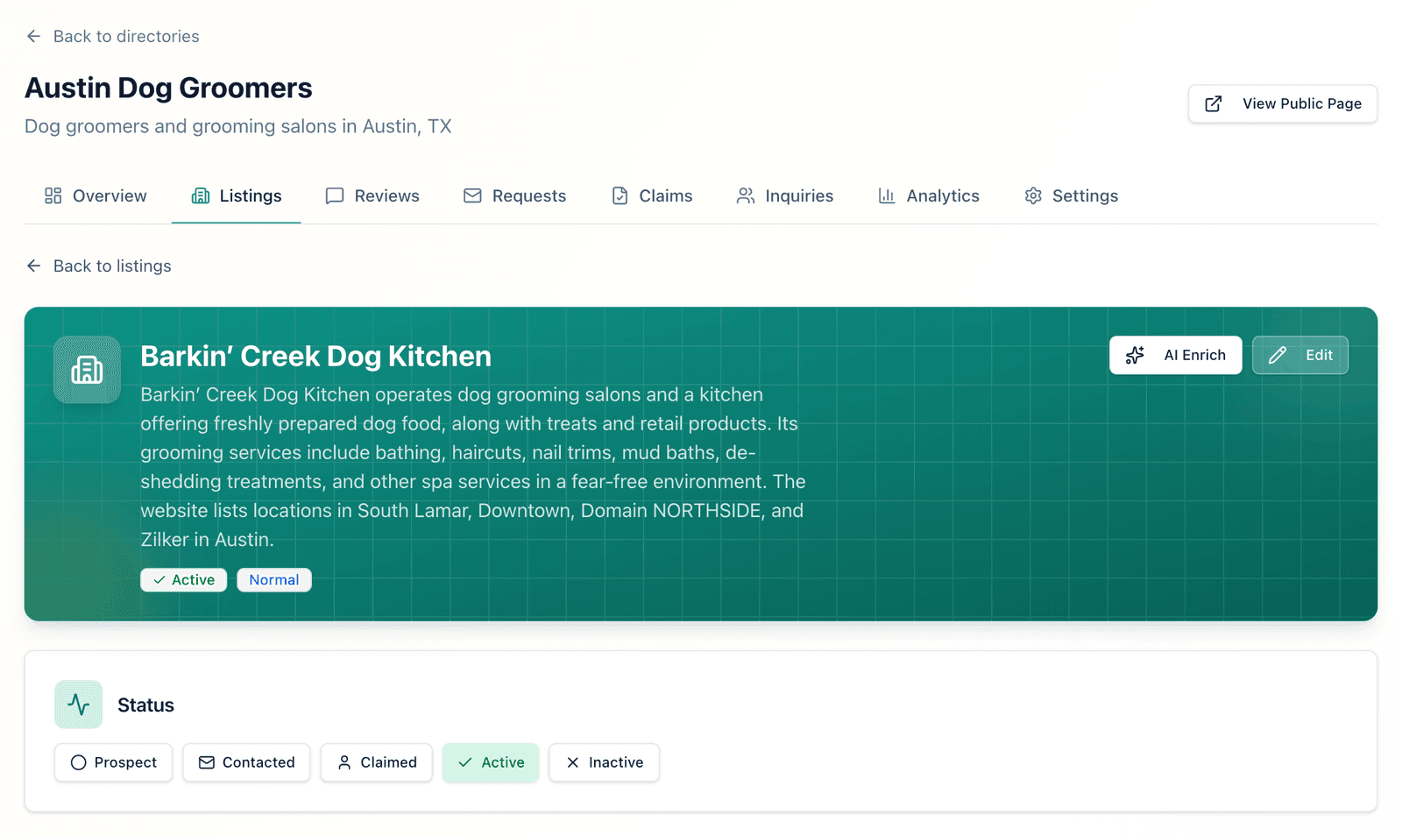View the Claims tab
Screen dimensions: 1402x836
(652, 195)
